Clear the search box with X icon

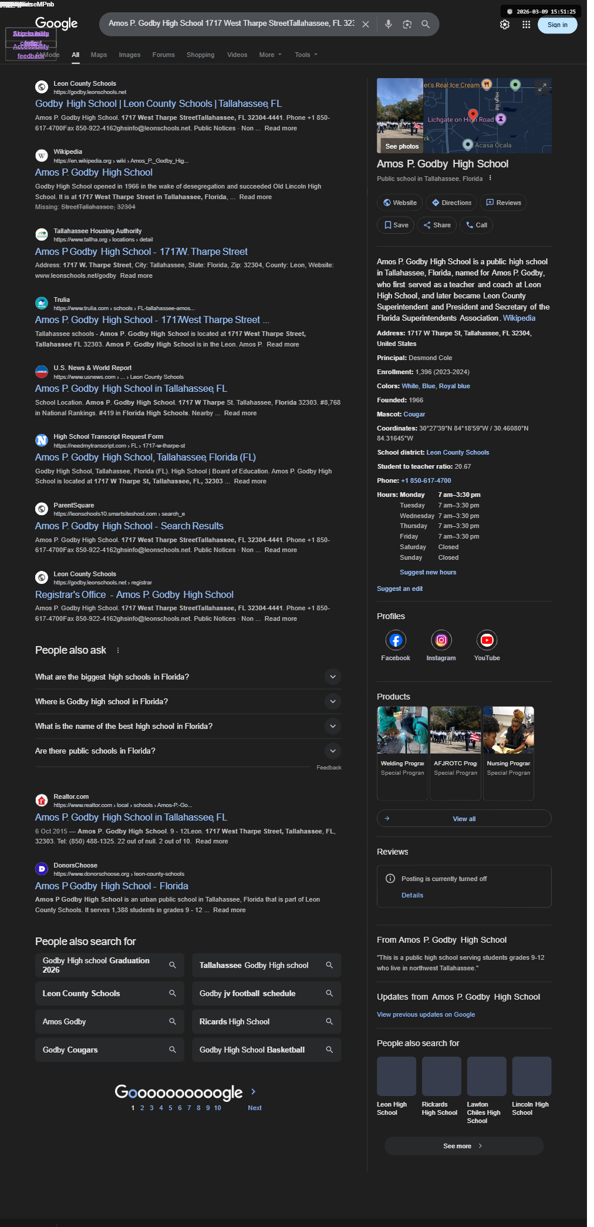[x=366, y=24]
